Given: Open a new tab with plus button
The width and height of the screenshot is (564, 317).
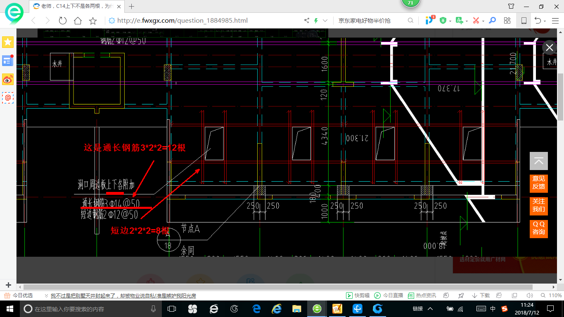Looking at the screenshot, I should (x=132, y=6).
